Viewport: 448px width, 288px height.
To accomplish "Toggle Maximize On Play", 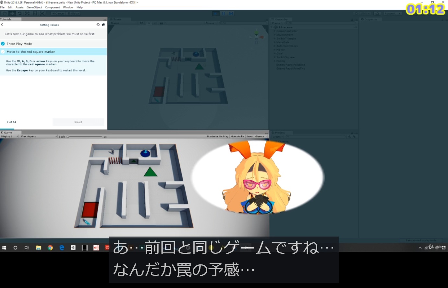I will (x=217, y=137).
